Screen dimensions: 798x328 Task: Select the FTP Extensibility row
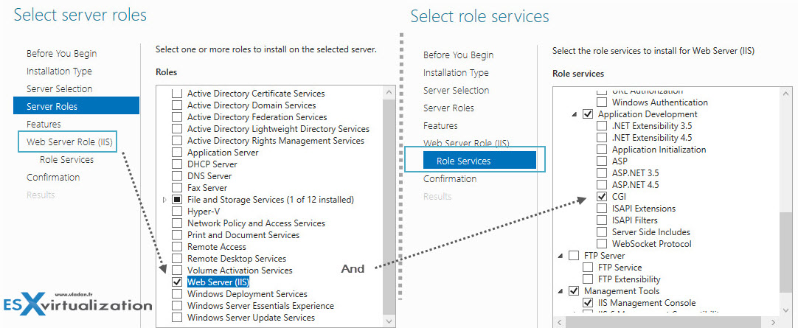tap(630, 279)
